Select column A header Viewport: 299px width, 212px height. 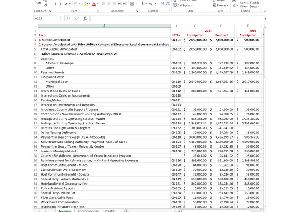104,26
